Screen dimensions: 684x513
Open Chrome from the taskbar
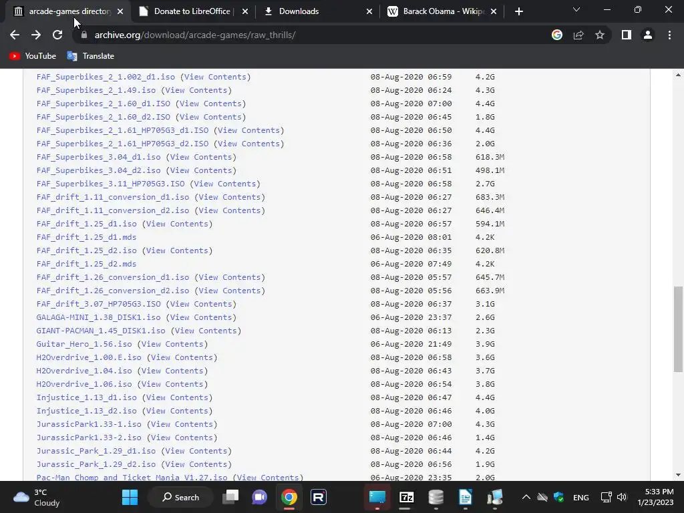(289, 497)
